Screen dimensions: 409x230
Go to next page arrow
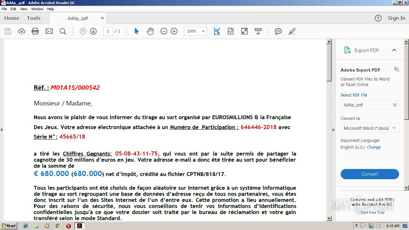pos(93,31)
